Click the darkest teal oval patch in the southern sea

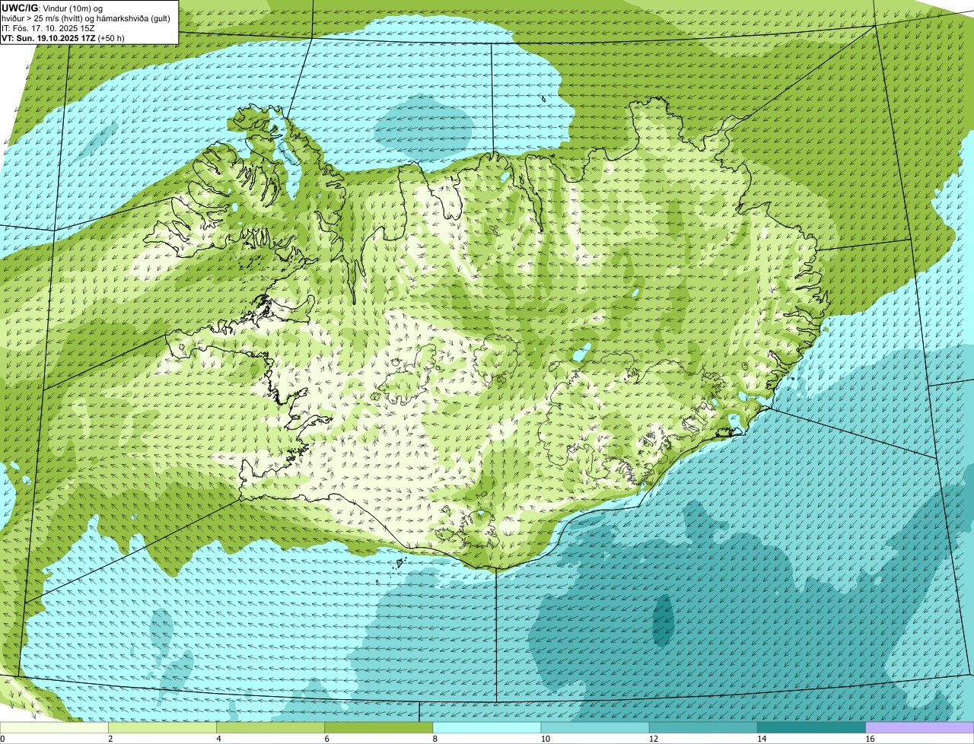click(x=664, y=621)
